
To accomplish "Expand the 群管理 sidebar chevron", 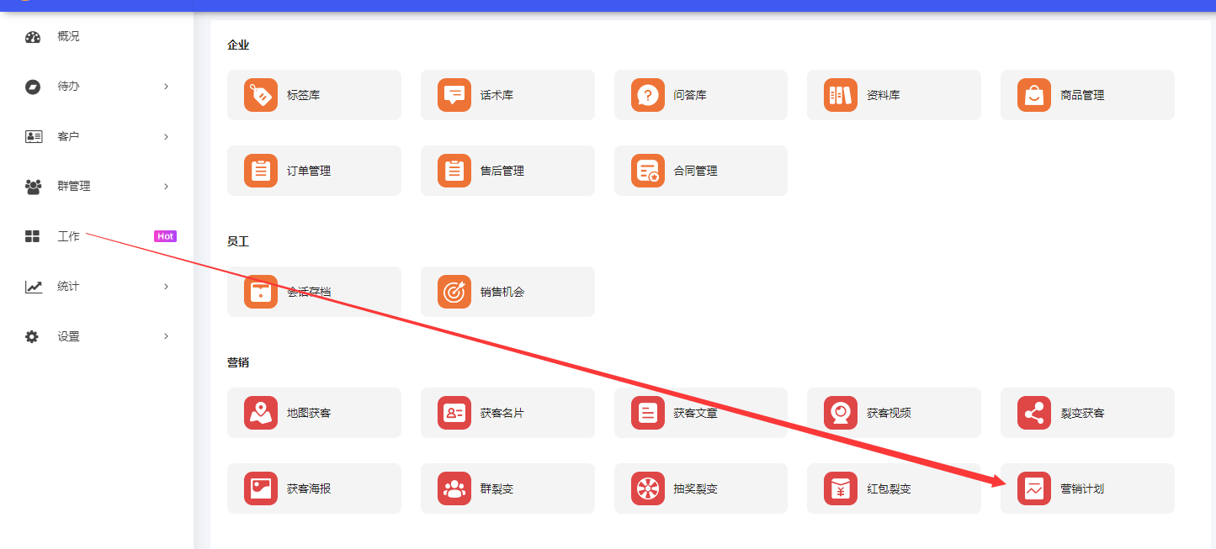I will click(166, 187).
